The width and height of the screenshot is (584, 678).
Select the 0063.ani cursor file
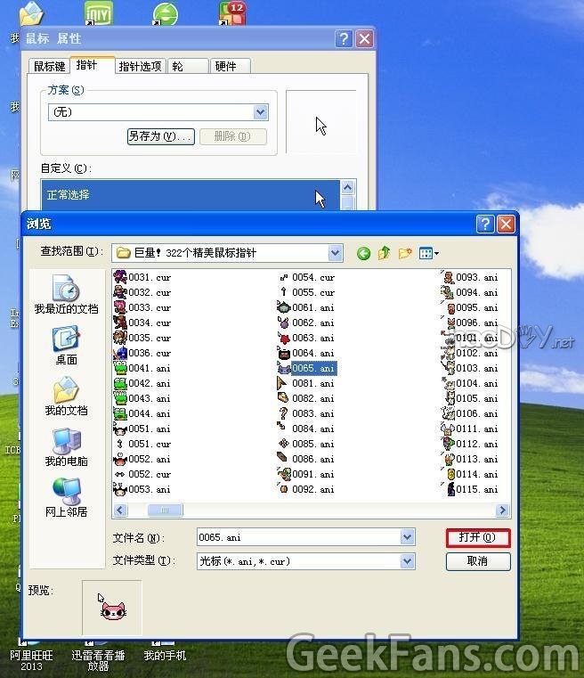(312, 338)
